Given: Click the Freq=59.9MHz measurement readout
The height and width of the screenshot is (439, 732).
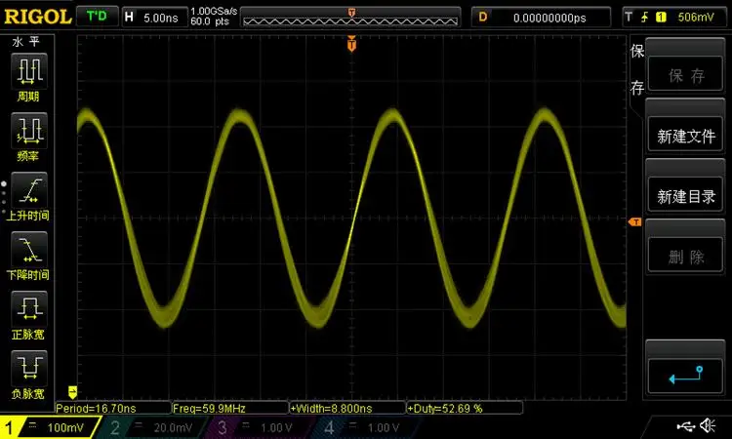Looking at the screenshot, I should tap(230, 408).
